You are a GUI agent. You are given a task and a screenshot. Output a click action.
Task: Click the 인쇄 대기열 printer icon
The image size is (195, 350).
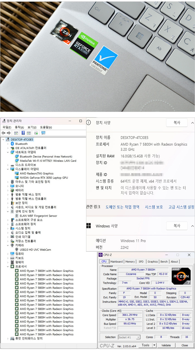[12, 237]
